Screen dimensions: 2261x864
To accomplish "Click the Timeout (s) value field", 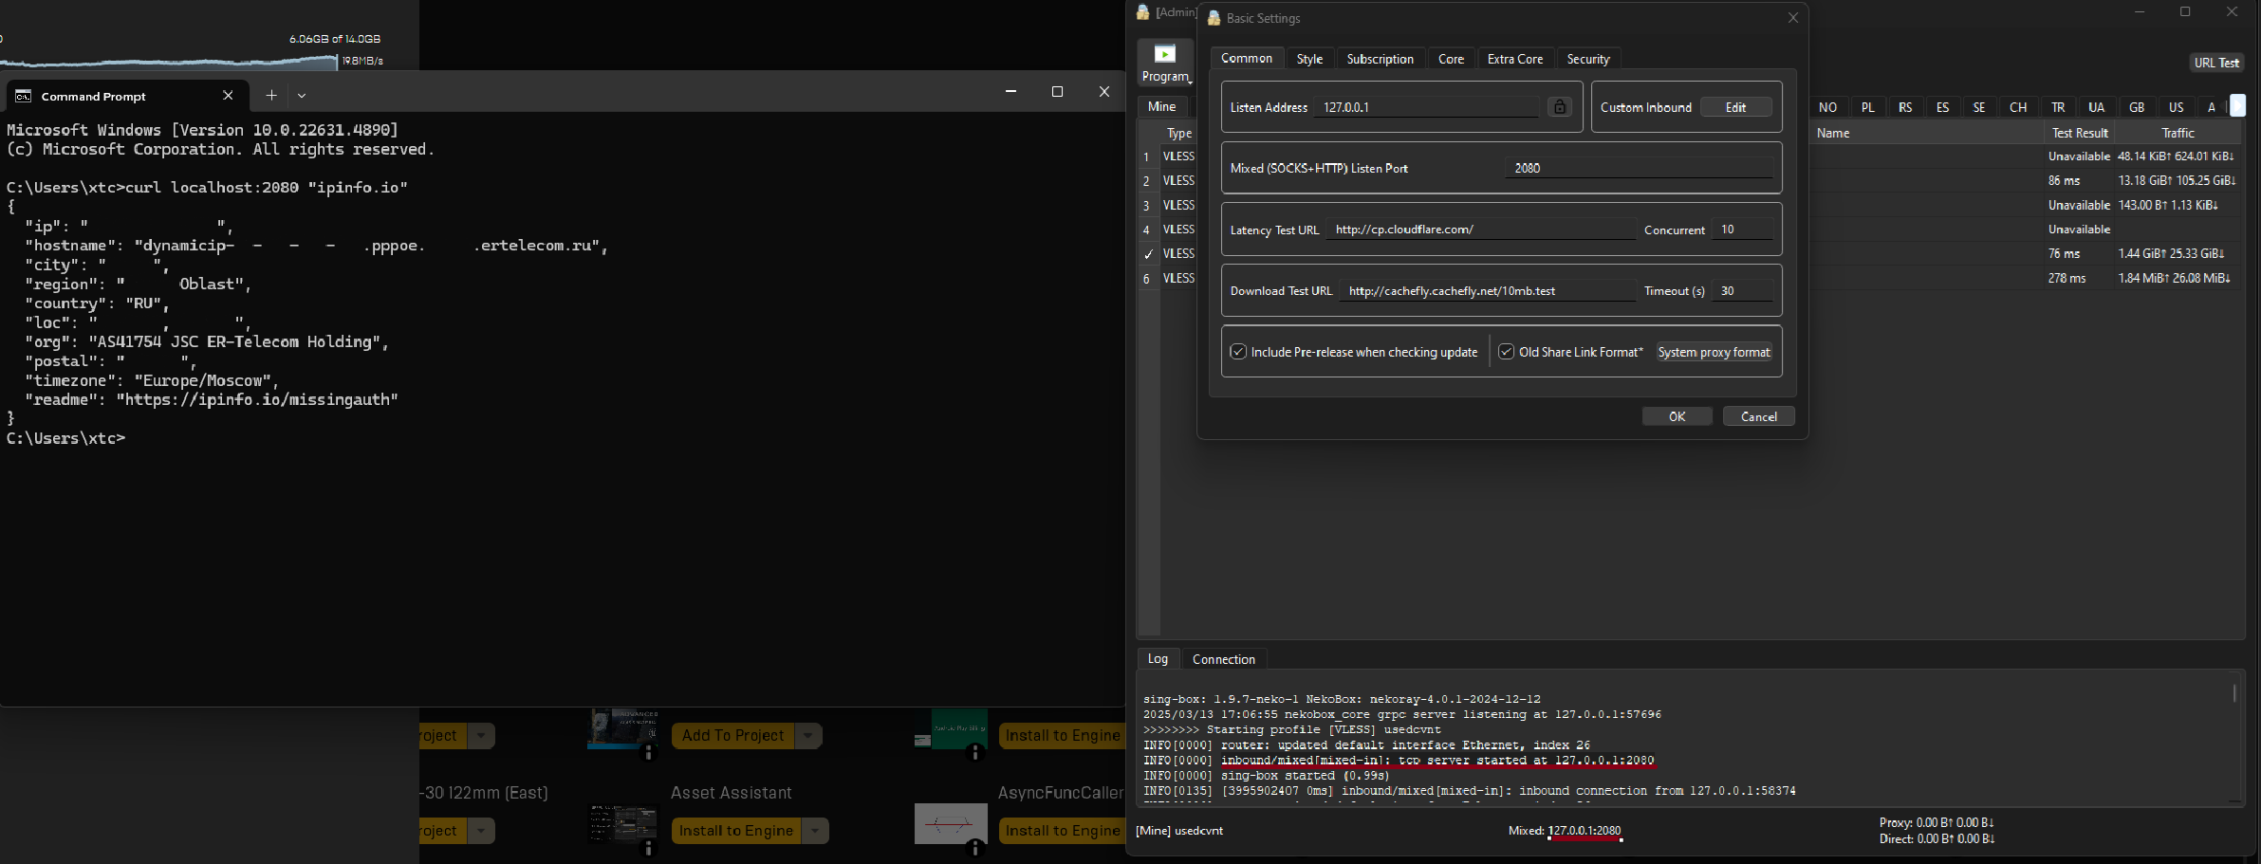I will pyautogui.click(x=1742, y=291).
